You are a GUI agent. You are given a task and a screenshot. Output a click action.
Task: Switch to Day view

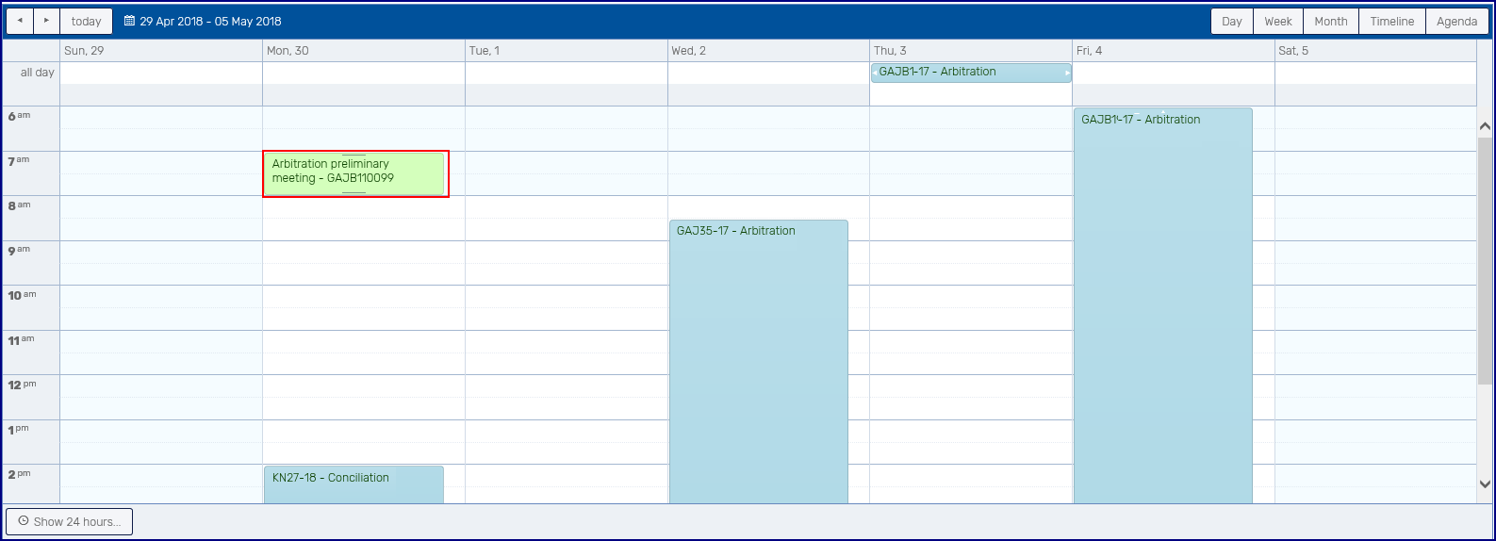click(1232, 21)
